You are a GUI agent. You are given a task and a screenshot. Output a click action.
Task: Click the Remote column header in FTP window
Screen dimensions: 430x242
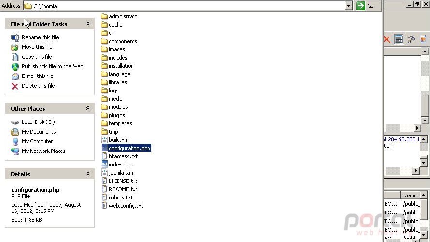(411, 196)
